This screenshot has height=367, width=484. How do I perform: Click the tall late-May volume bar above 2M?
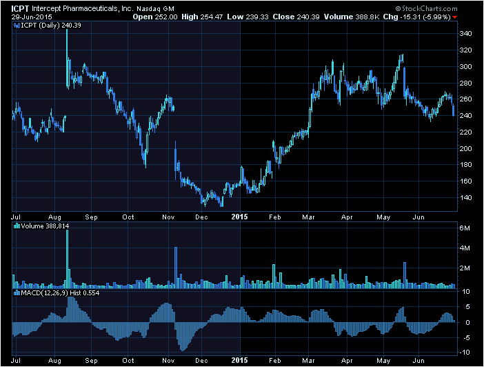[405, 275]
